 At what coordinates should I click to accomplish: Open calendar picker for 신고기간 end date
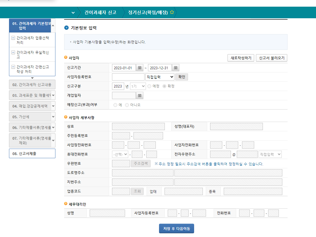[x=175, y=68]
